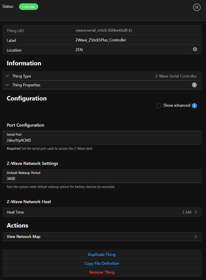The width and height of the screenshot is (206, 280).
Task: Click the chevron next to View Network Map
Action: (195, 237)
